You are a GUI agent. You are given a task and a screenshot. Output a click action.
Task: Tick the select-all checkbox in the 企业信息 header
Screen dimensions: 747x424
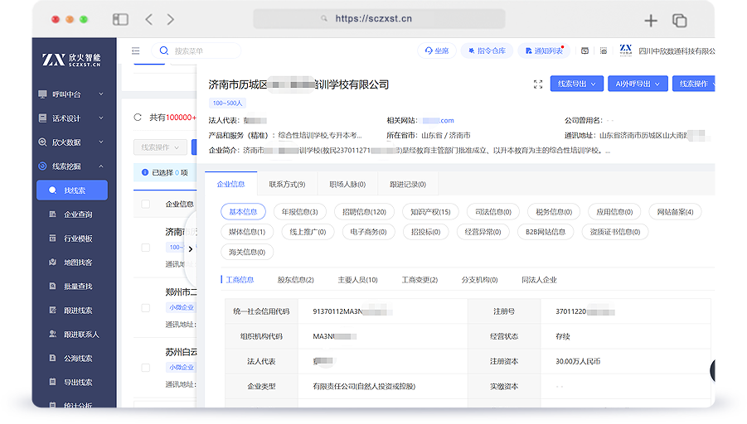(x=146, y=204)
